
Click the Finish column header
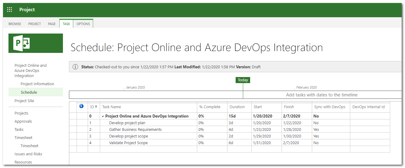point(297,107)
